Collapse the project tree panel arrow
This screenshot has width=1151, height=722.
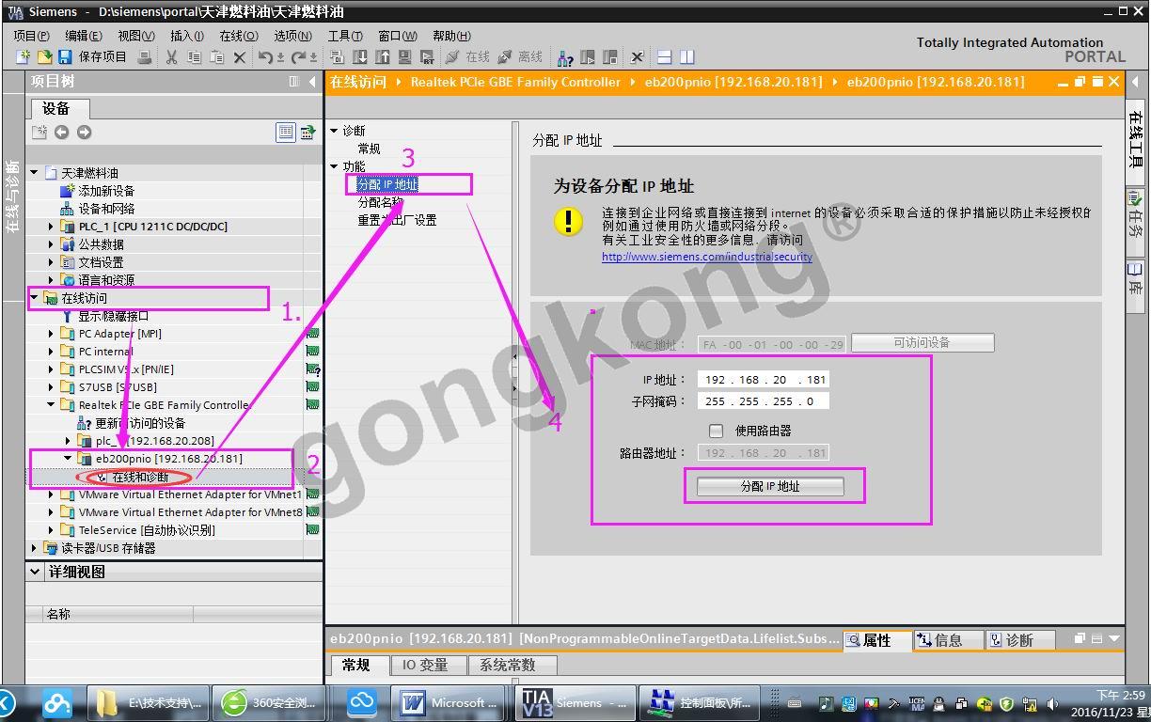pyautogui.click(x=313, y=82)
